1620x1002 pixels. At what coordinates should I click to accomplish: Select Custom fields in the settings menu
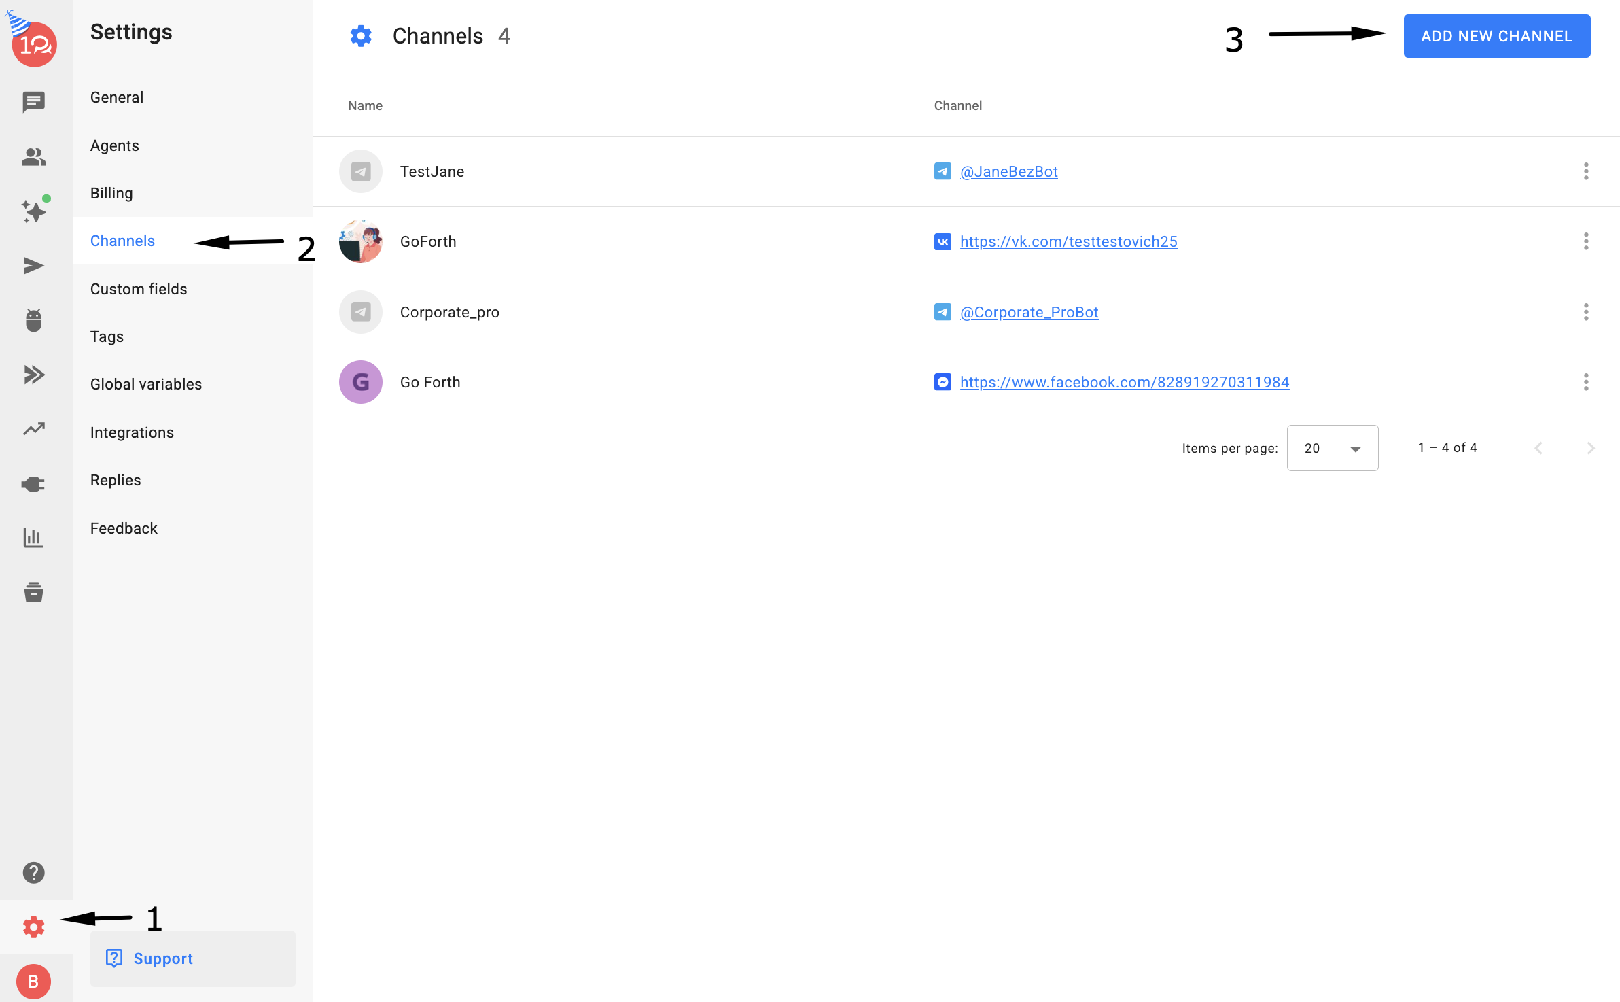[139, 289]
